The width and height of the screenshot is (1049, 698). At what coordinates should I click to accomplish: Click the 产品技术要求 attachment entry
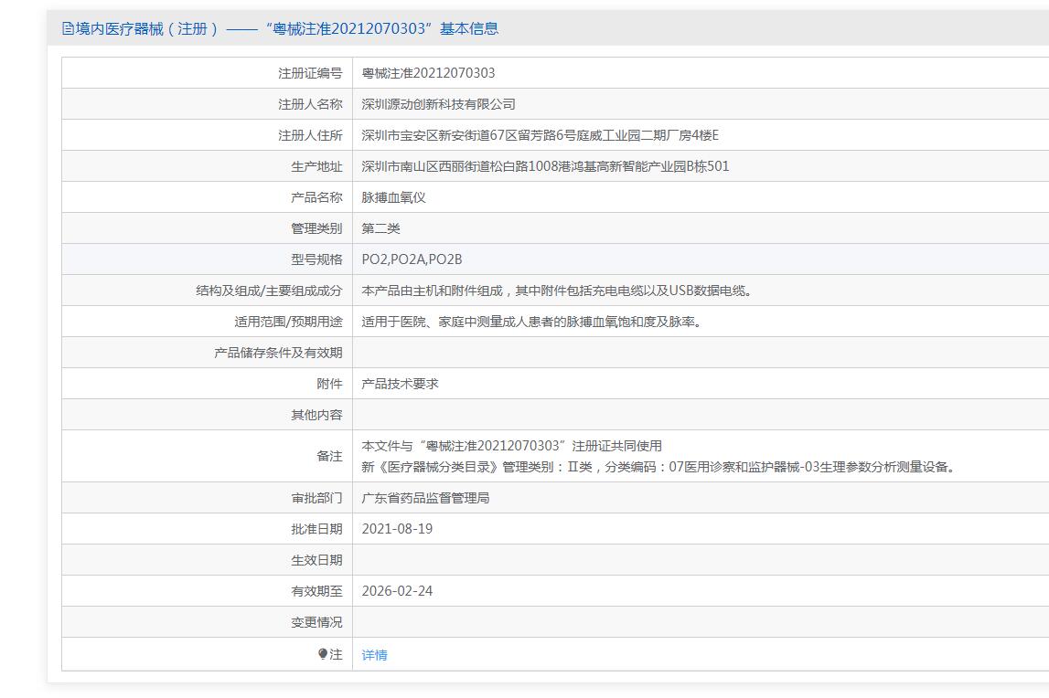coord(400,384)
